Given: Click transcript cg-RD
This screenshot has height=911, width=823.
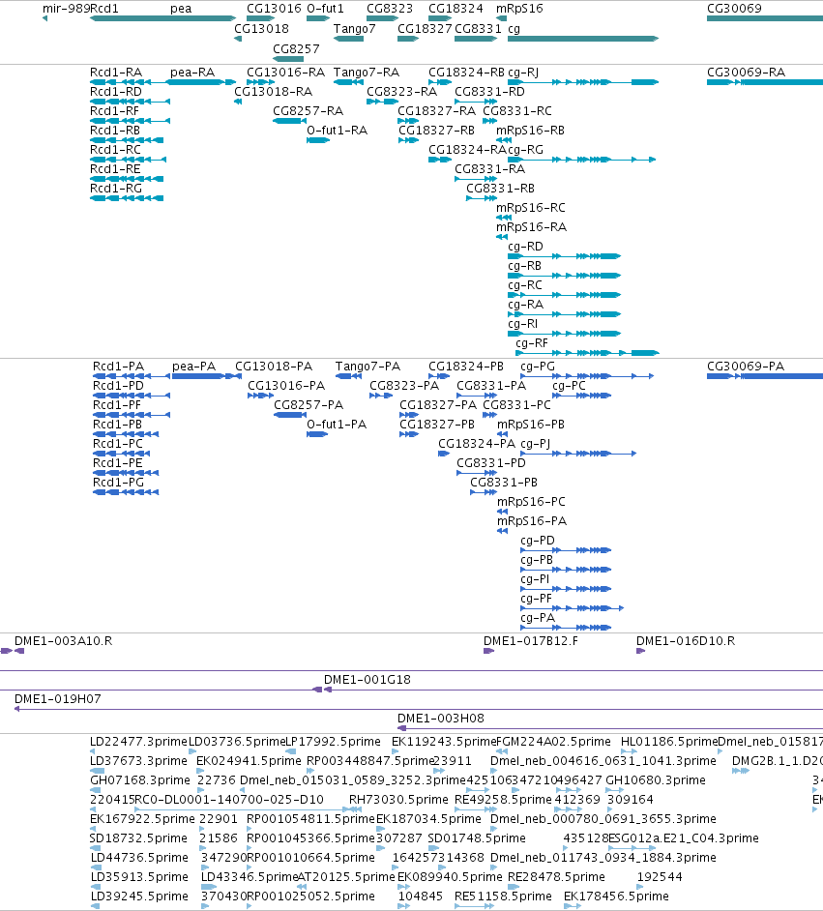Looking at the screenshot, I should [x=525, y=247].
